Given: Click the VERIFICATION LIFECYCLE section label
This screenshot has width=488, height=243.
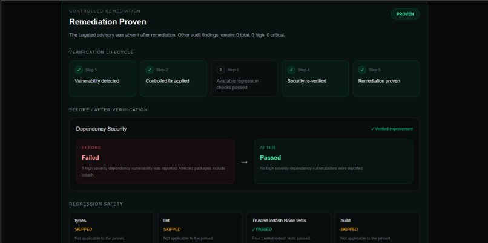Looking at the screenshot, I should point(101,52).
